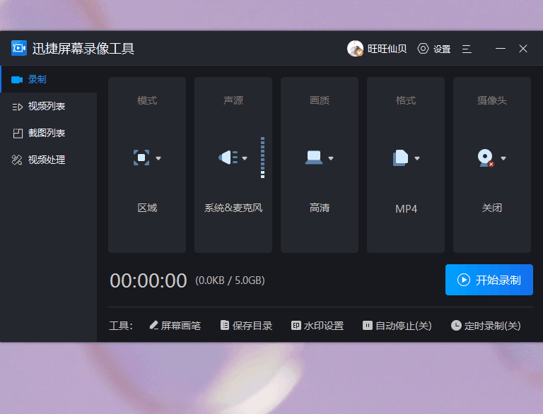Open the 视频处理 tab
The image size is (543, 414).
click(x=49, y=160)
